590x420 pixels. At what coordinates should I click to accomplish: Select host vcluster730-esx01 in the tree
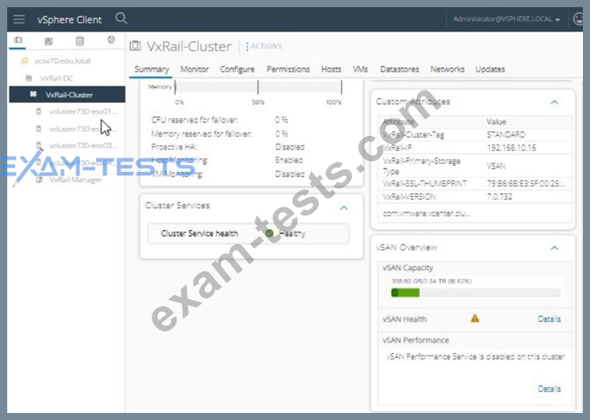click(x=83, y=111)
